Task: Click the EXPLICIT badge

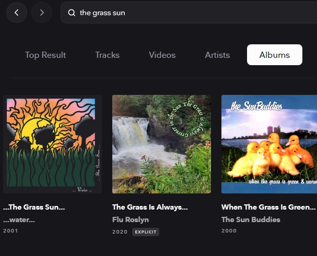Action: [146, 232]
